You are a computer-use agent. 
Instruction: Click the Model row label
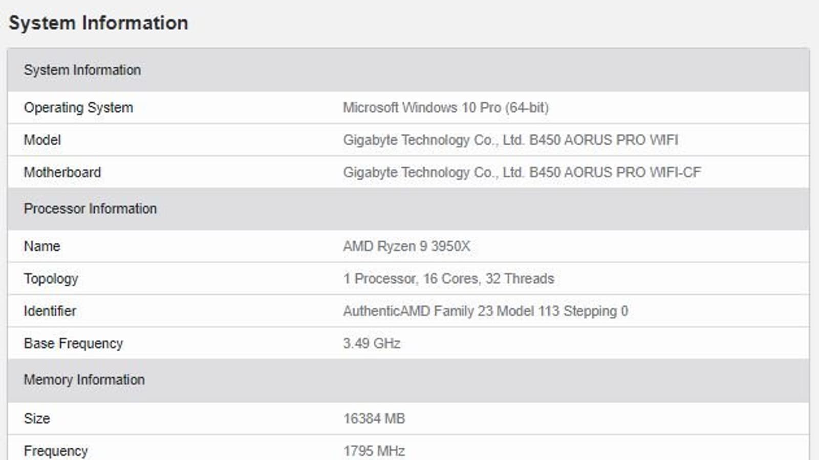42,140
